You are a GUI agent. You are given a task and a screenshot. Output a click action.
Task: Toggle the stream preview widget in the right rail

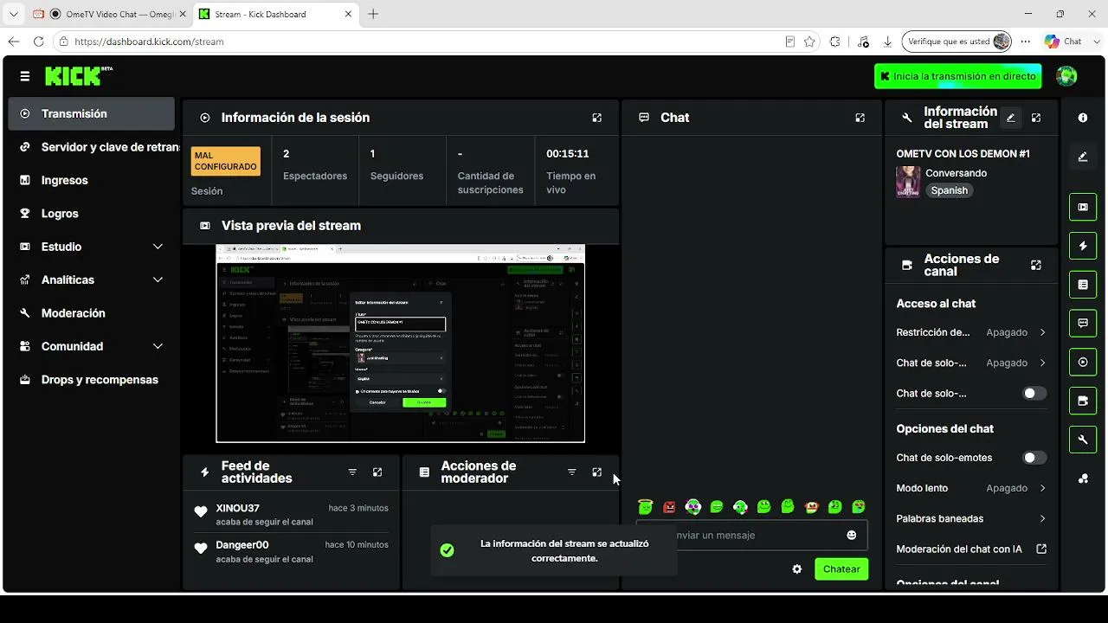tap(1083, 207)
